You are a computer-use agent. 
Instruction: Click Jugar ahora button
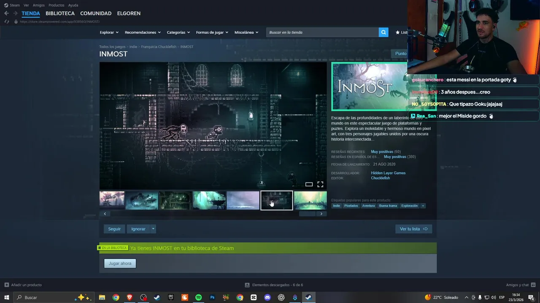[120, 263]
